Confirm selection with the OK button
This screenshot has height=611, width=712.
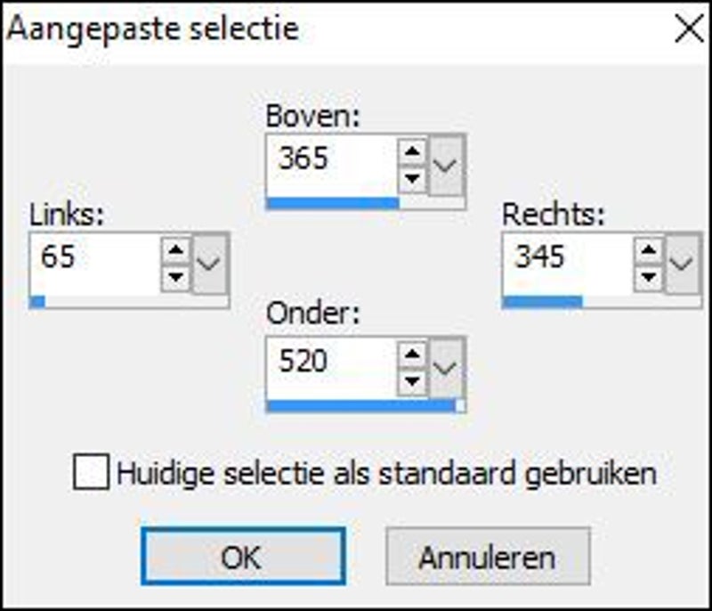click(242, 558)
